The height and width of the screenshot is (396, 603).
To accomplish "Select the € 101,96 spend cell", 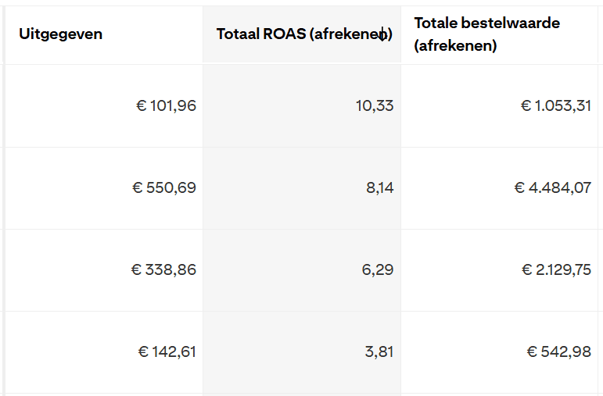I will 166,105.
